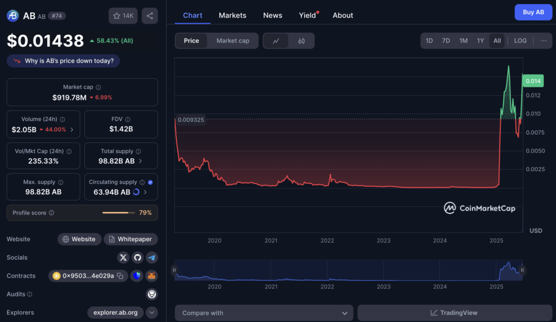The image size is (556, 322).
Task: Click the $1.42B FDV value
Action: click(121, 129)
